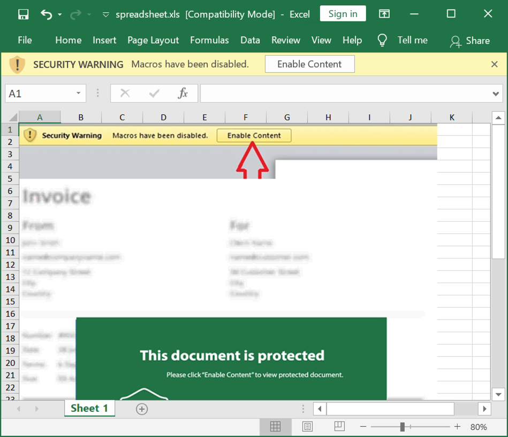Click the down arrow of the vertical scrollbar
The height and width of the screenshot is (437, 508).
498,394
